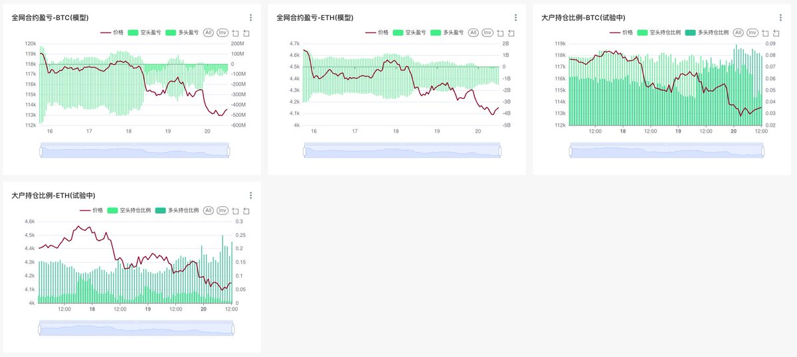Click left handle of 大户持仓比例-BTC range slider

click(571, 152)
